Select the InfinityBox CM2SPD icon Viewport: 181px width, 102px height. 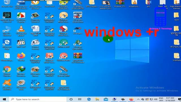click(x=49, y=85)
